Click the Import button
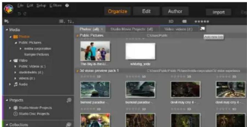Viewport: 247px width, 127px height. tap(218, 12)
